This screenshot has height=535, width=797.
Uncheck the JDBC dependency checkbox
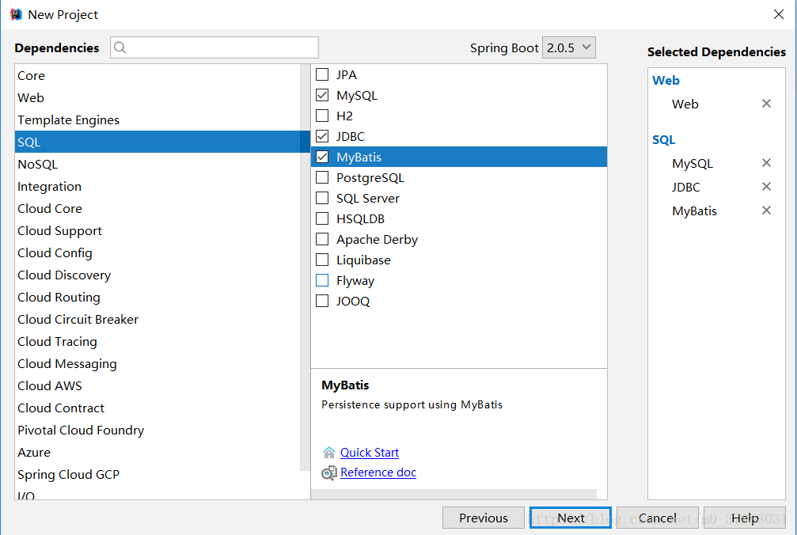coord(322,136)
